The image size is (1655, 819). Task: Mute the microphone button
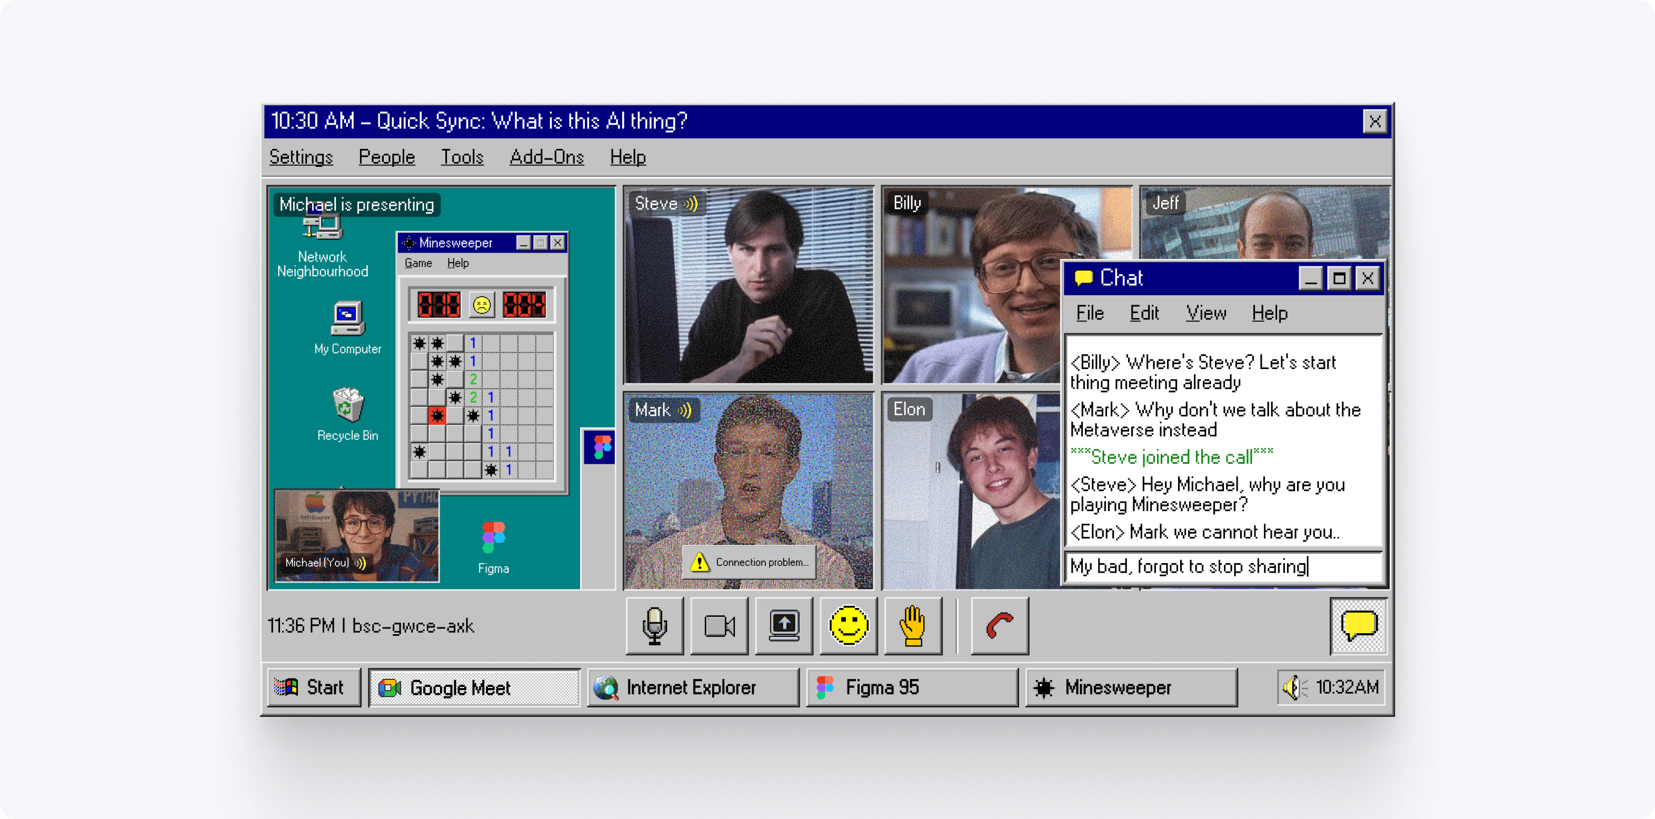[655, 626]
